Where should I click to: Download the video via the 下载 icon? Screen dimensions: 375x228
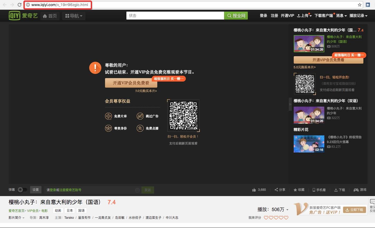click(339, 189)
